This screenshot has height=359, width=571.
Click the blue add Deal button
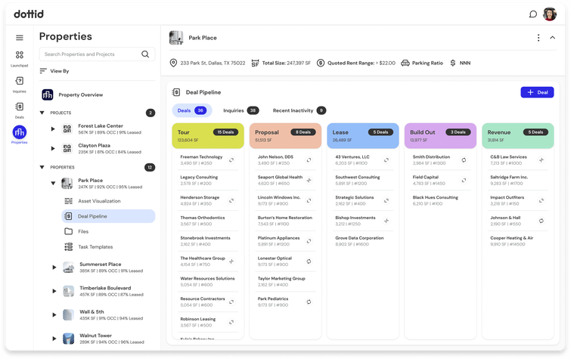tap(537, 92)
